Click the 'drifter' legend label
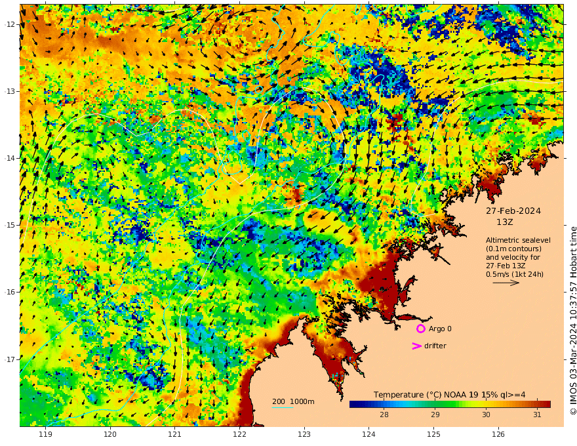Screen dimensions: 577x446 (435, 346)
